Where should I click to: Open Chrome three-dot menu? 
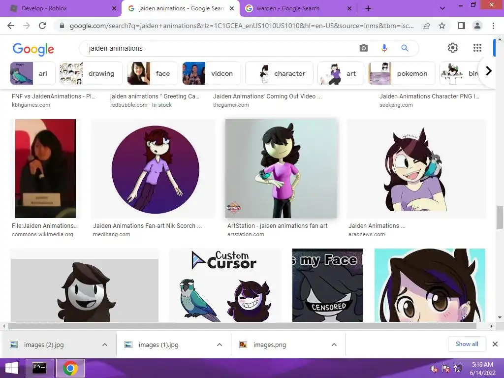tap(493, 26)
